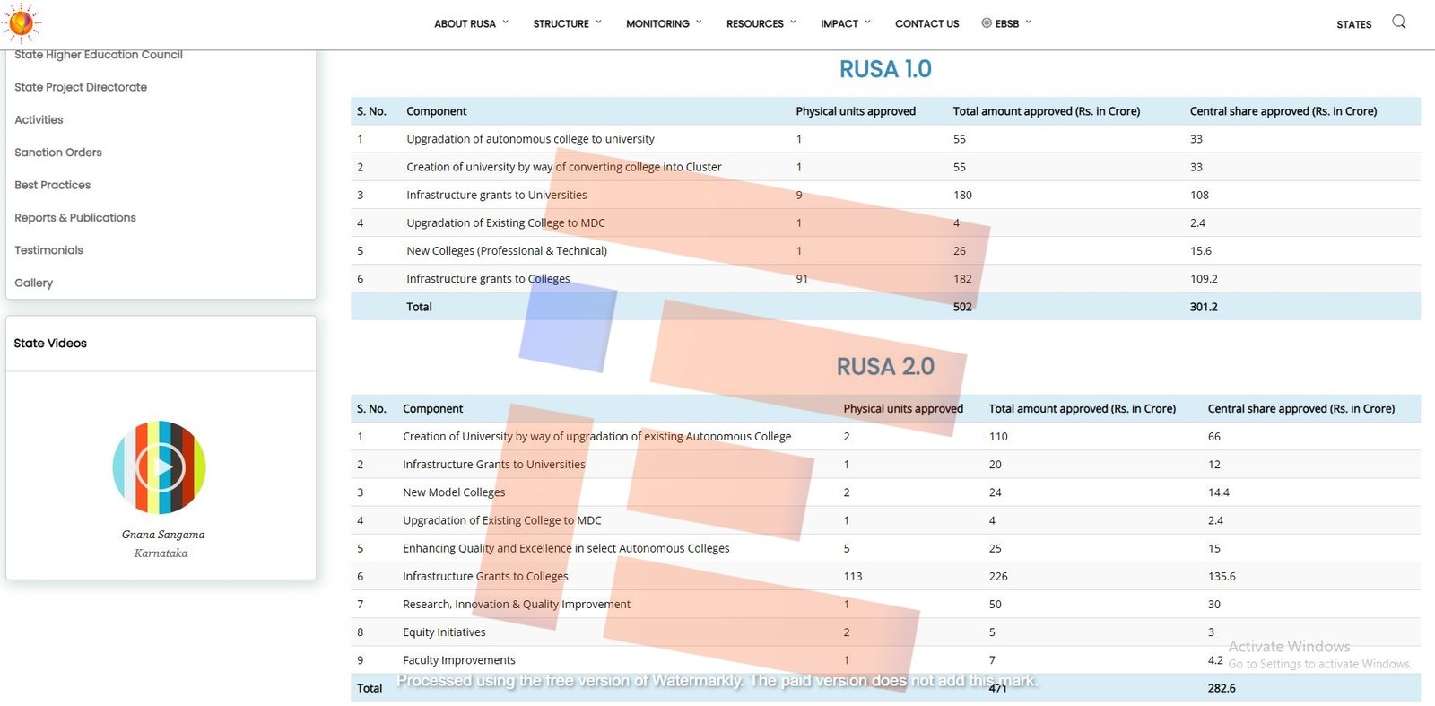Expand the Impact menu chevron
The image size is (1435, 706).
[867, 22]
